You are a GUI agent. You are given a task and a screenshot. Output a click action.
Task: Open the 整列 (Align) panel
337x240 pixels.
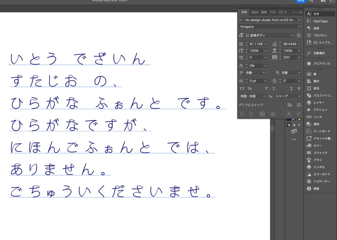[x=320, y=81]
